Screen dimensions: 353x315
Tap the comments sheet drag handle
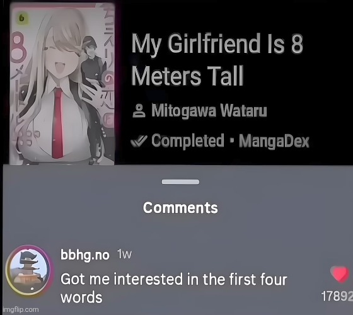click(x=180, y=182)
